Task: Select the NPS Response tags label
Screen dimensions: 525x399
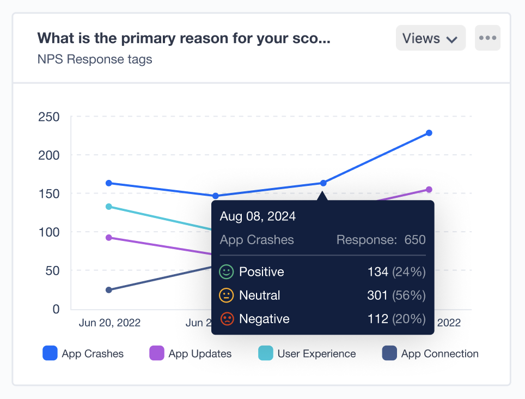Action: (x=94, y=59)
